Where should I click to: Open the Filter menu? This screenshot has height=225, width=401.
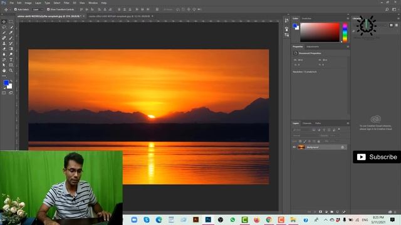pos(66,2)
